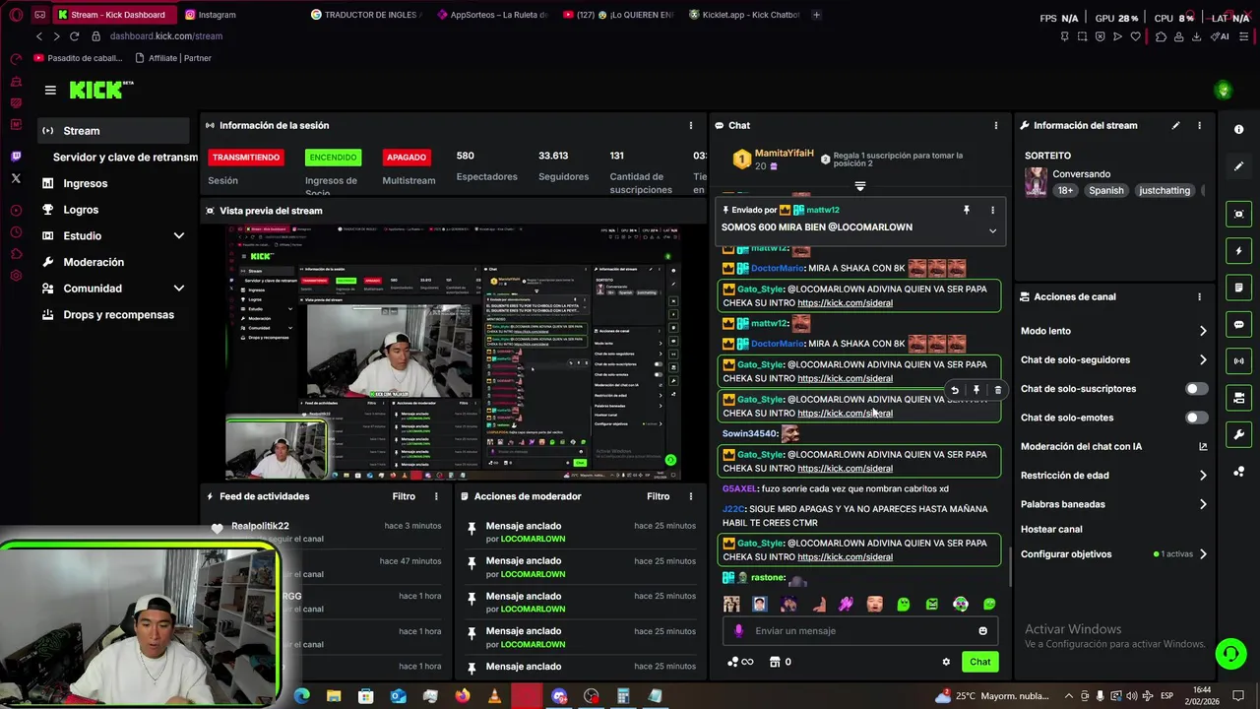
Task: Click the green Chat send button
Action: point(979,662)
